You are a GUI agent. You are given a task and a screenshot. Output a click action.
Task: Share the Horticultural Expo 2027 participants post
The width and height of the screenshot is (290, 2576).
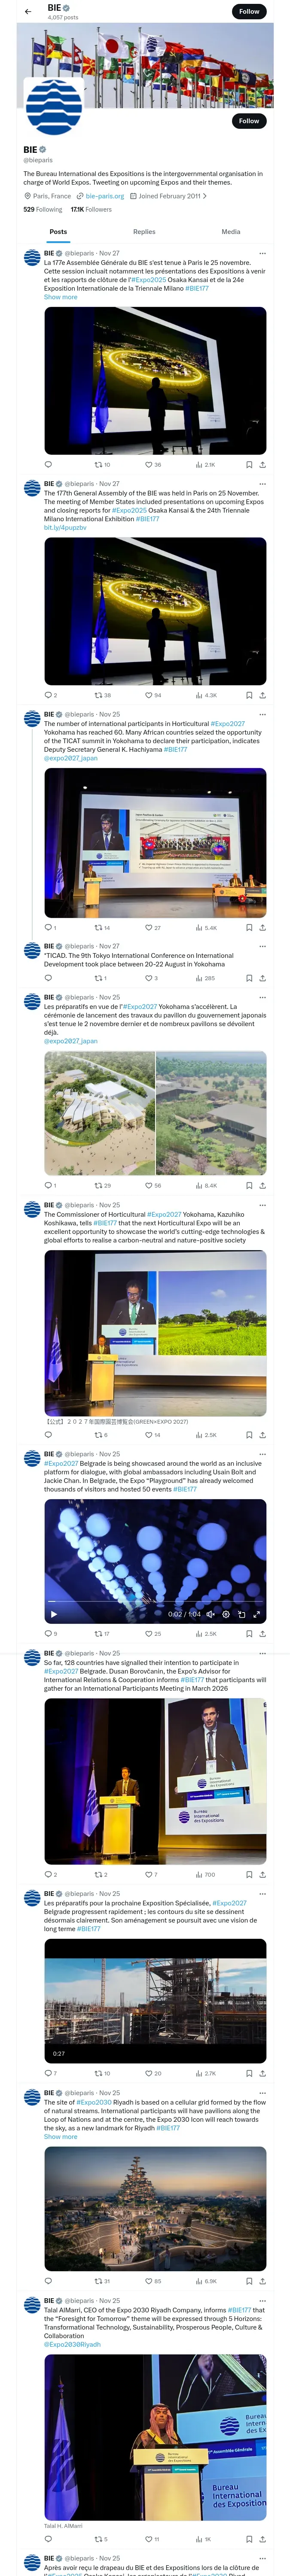[262, 927]
